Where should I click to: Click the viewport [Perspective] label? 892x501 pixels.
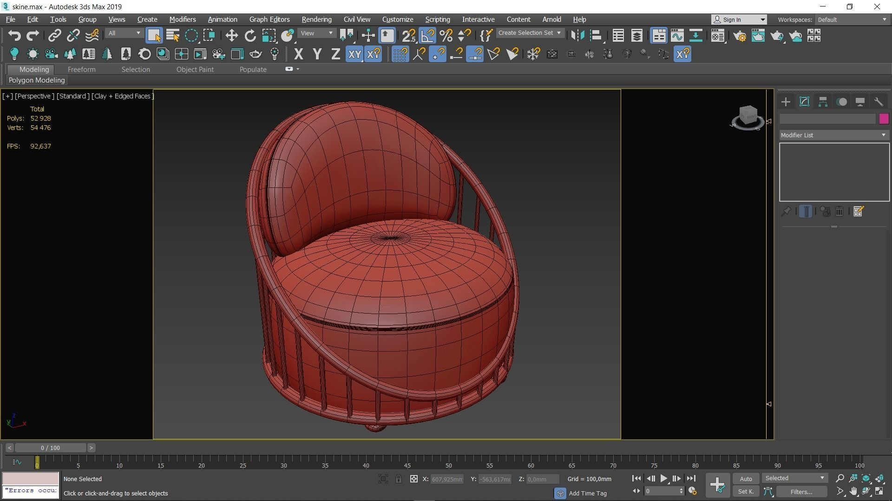point(34,96)
